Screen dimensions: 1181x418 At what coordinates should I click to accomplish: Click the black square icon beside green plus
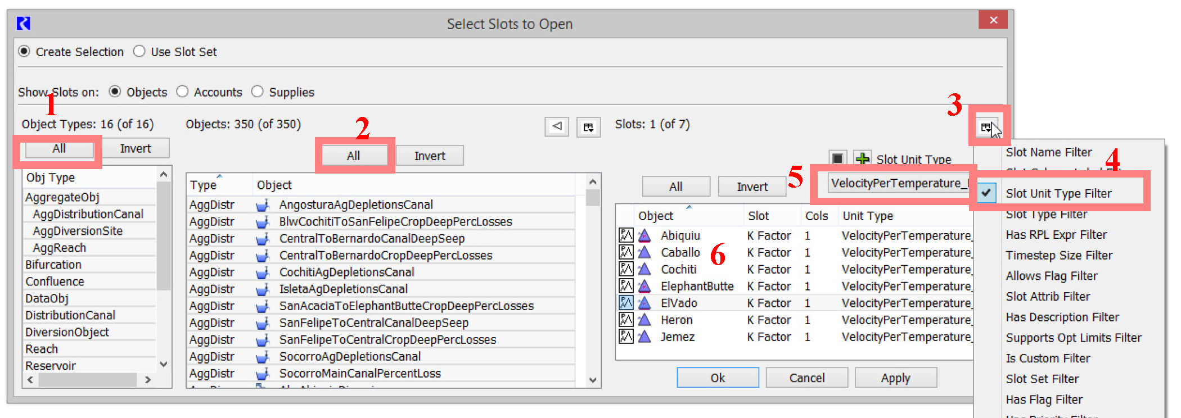837,159
